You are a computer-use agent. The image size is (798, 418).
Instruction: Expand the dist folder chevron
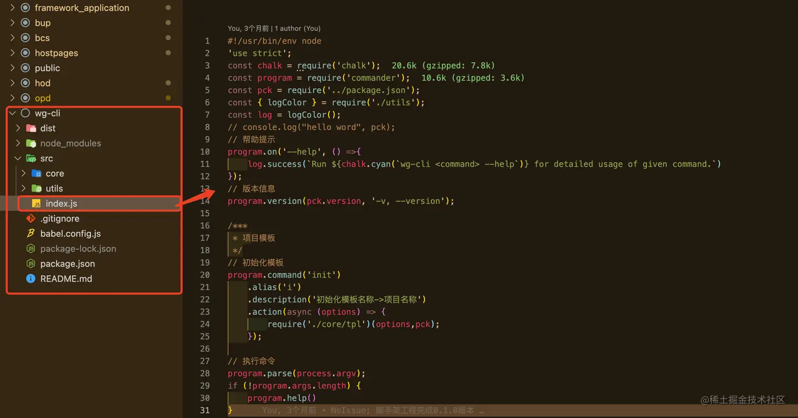click(18, 128)
